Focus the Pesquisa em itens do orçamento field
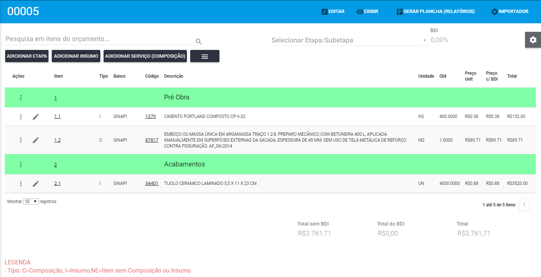Image resolution: width=541 pixels, height=277 pixels. pos(98,39)
